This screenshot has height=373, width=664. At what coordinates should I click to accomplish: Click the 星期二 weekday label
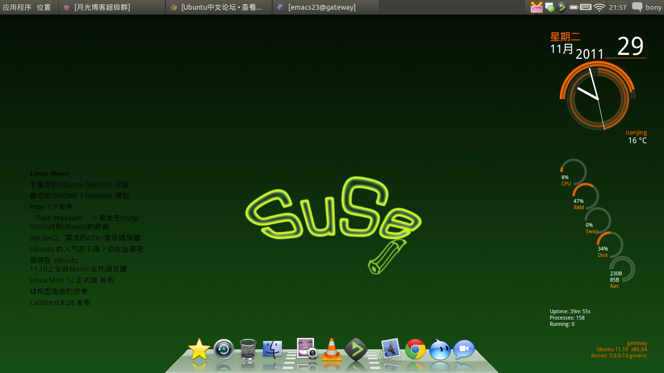tap(565, 37)
